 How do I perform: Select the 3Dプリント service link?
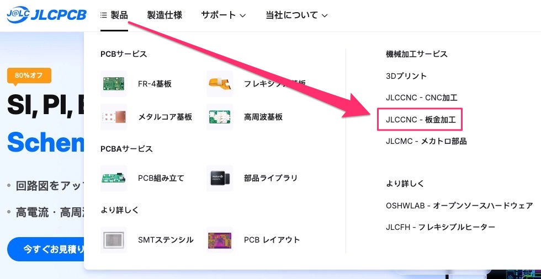(x=406, y=76)
